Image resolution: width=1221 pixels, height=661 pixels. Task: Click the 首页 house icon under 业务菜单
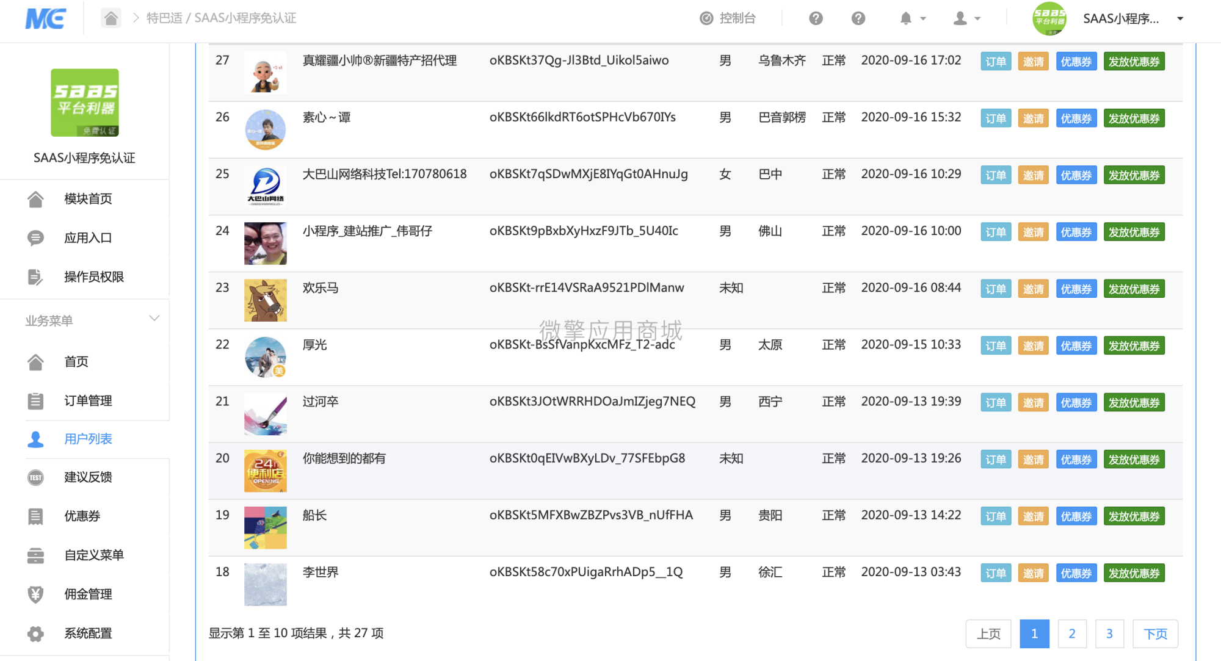pos(35,362)
